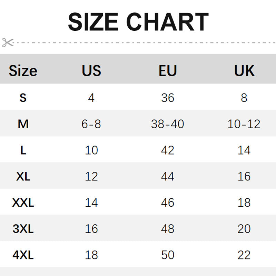The width and height of the screenshot is (276, 276).
Task: Select the Size column header
Action: pos(23,71)
